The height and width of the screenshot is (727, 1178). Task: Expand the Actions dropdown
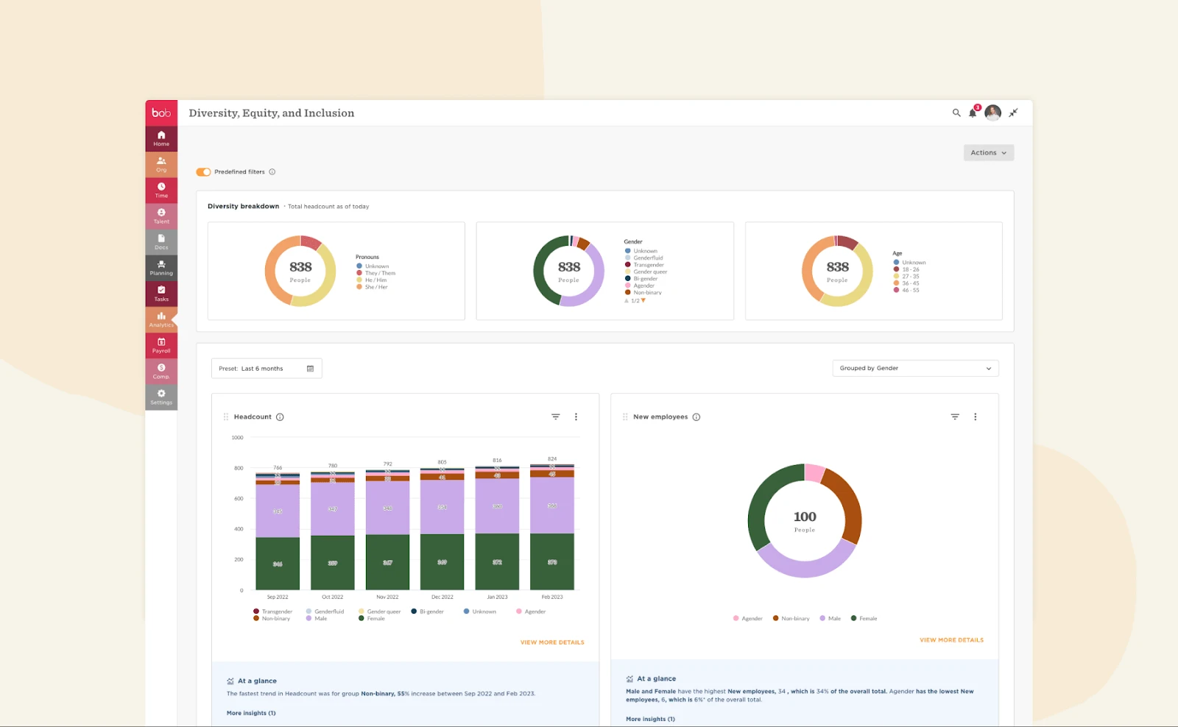tap(988, 152)
